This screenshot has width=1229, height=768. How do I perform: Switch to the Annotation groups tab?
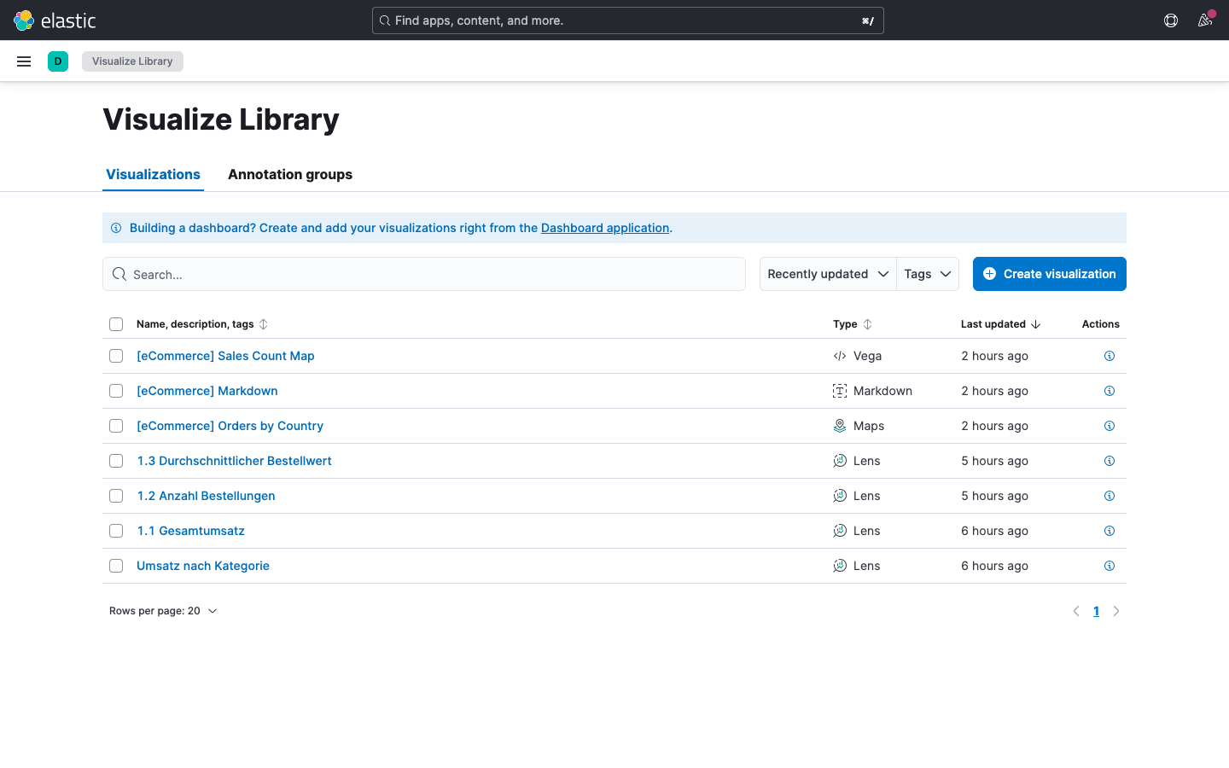(x=290, y=174)
